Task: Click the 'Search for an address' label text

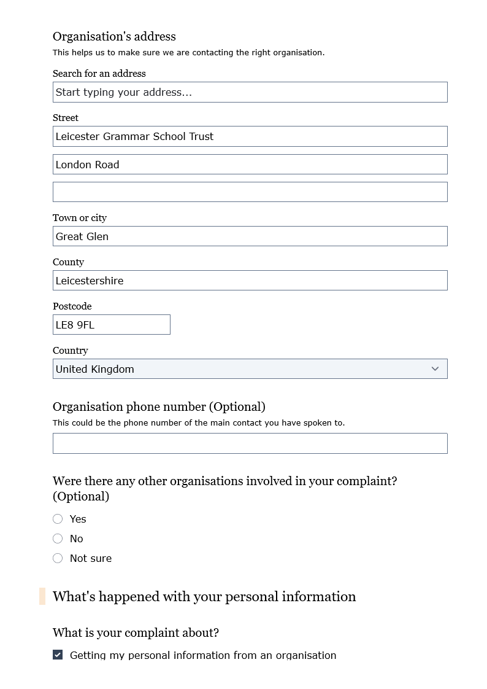Action: point(99,74)
